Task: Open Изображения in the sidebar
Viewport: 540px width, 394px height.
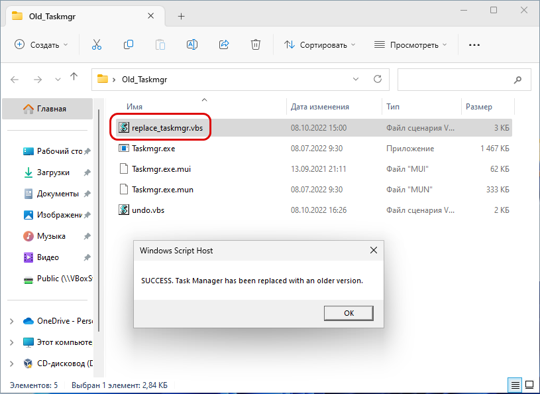Action: (x=52, y=215)
